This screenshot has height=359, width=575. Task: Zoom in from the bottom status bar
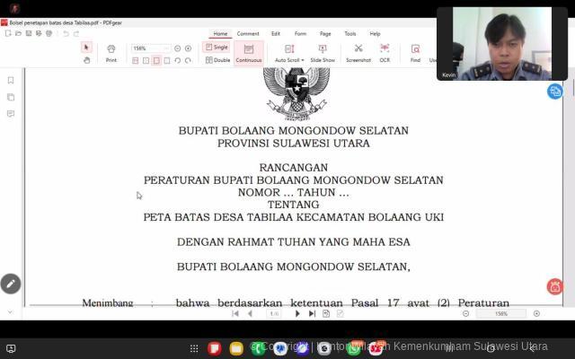(536, 313)
